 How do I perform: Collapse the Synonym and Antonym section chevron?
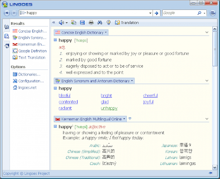pos(207,81)
